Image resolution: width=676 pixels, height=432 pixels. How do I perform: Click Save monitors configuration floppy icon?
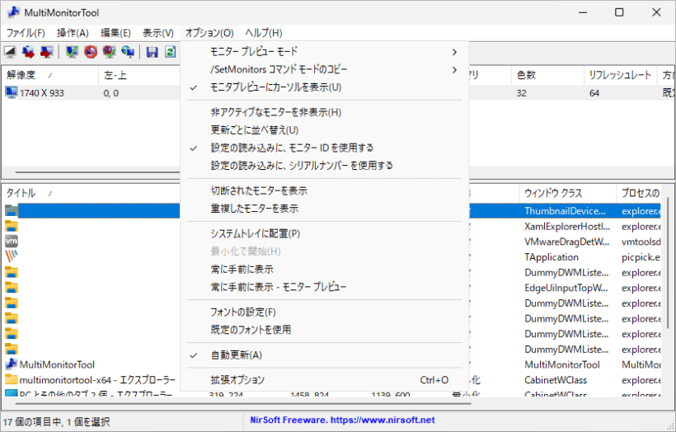[x=152, y=52]
